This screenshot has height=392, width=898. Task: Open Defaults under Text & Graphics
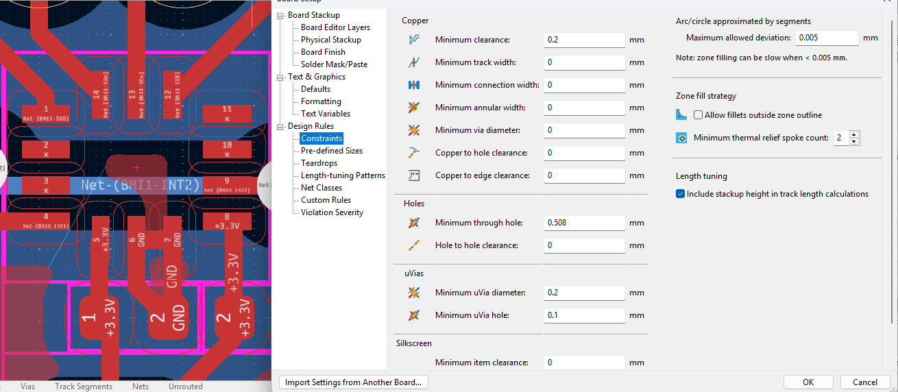pos(315,89)
